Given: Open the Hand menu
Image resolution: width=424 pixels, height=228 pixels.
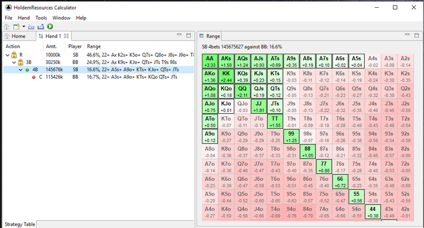Looking at the screenshot, I should pyautogui.click(x=24, y=18).
